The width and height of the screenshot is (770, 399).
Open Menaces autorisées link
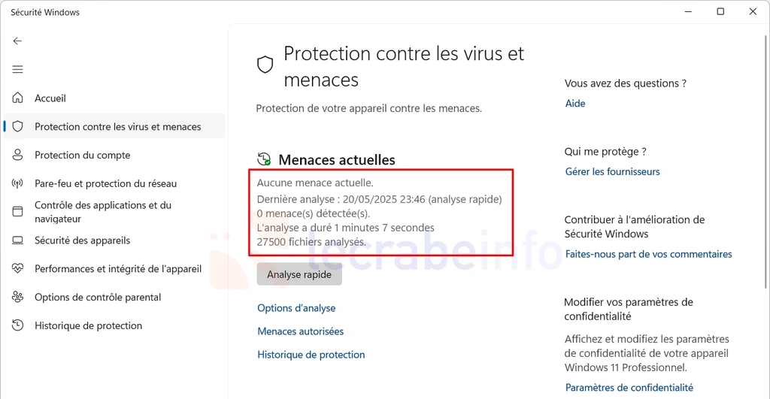(x=301, y=331)
